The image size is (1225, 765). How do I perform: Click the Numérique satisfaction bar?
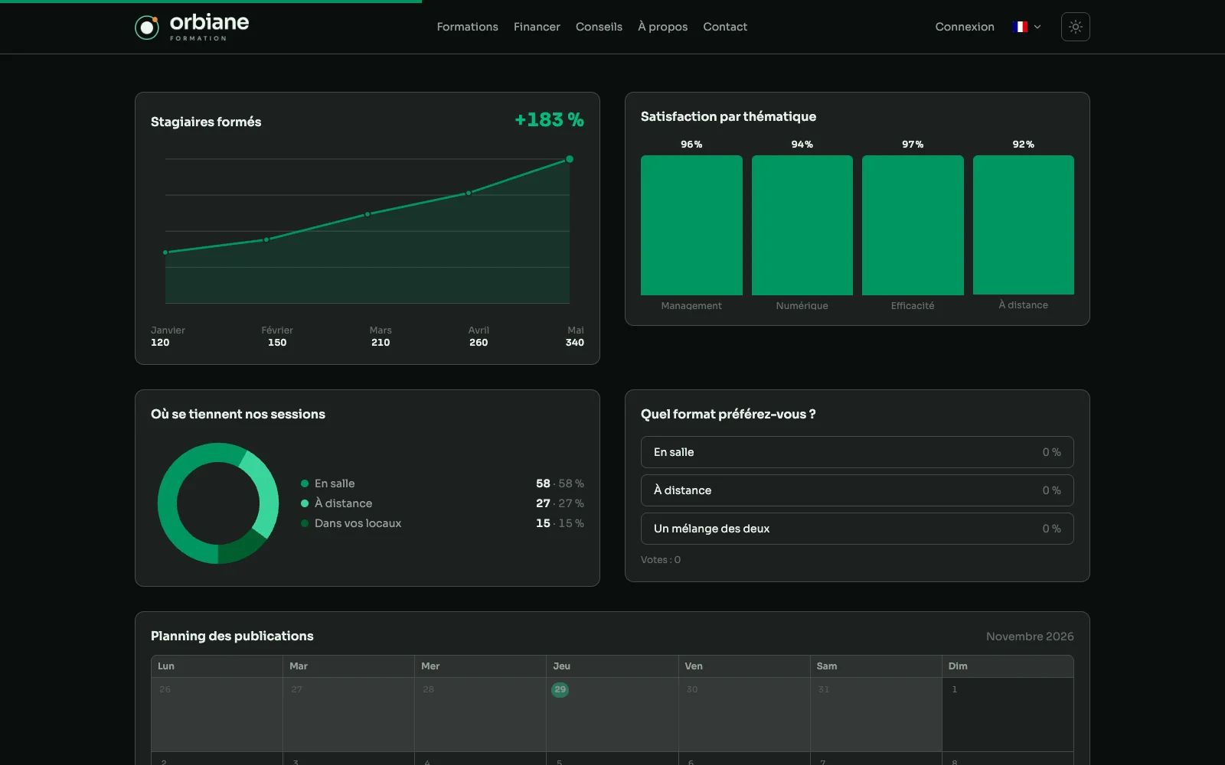802,225
